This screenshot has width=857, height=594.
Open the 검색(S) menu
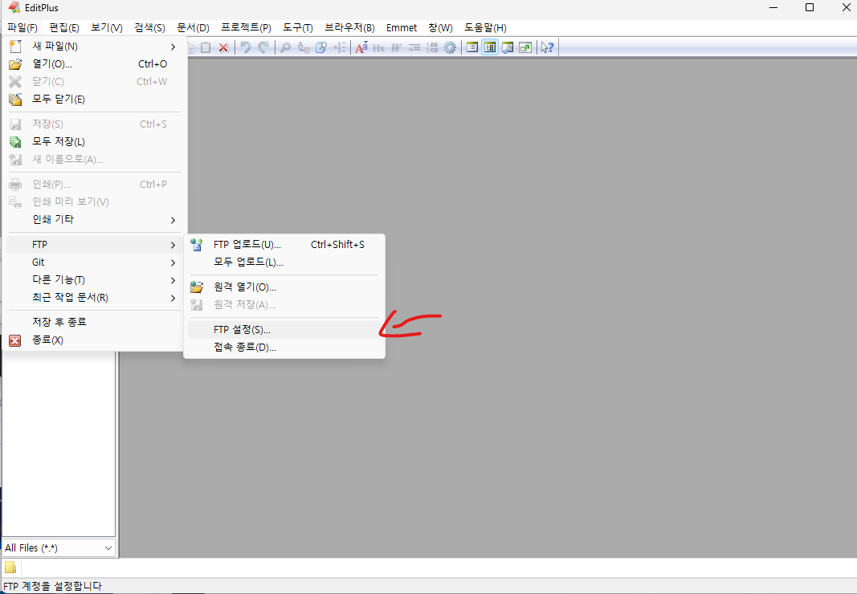(149, 28)
